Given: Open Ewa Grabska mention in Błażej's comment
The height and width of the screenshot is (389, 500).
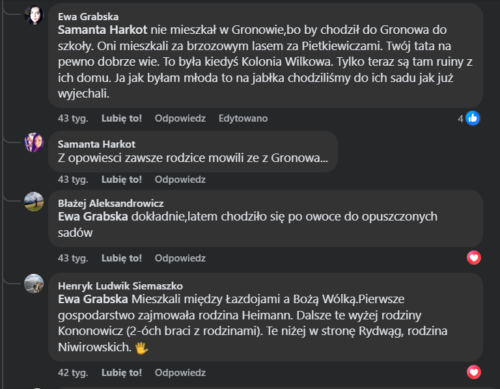Looking at the screenshot, I should pyautogui.click(x=94, y=216).
